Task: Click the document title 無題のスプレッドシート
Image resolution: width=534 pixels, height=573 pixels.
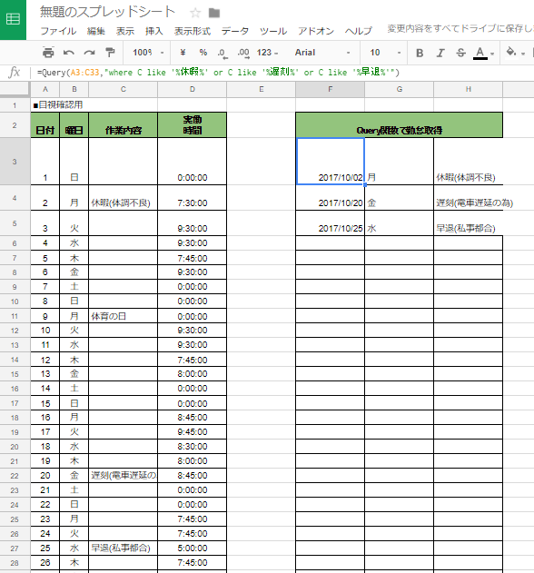Action: [x=107, y=12]
